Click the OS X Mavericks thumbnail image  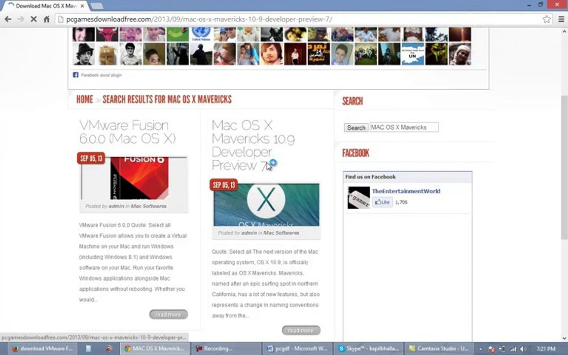266,205
